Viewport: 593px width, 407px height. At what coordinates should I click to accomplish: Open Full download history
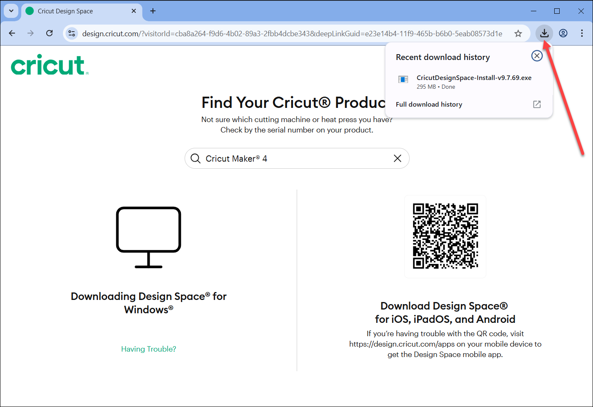point(429,104)
